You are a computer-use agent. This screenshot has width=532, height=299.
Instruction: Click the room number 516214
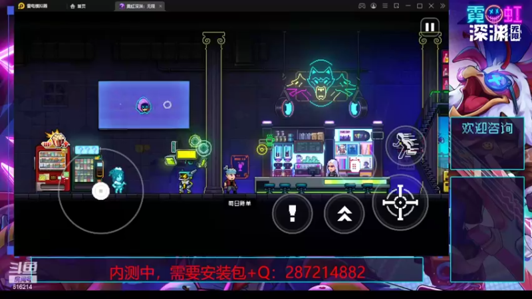coord(23,287)
